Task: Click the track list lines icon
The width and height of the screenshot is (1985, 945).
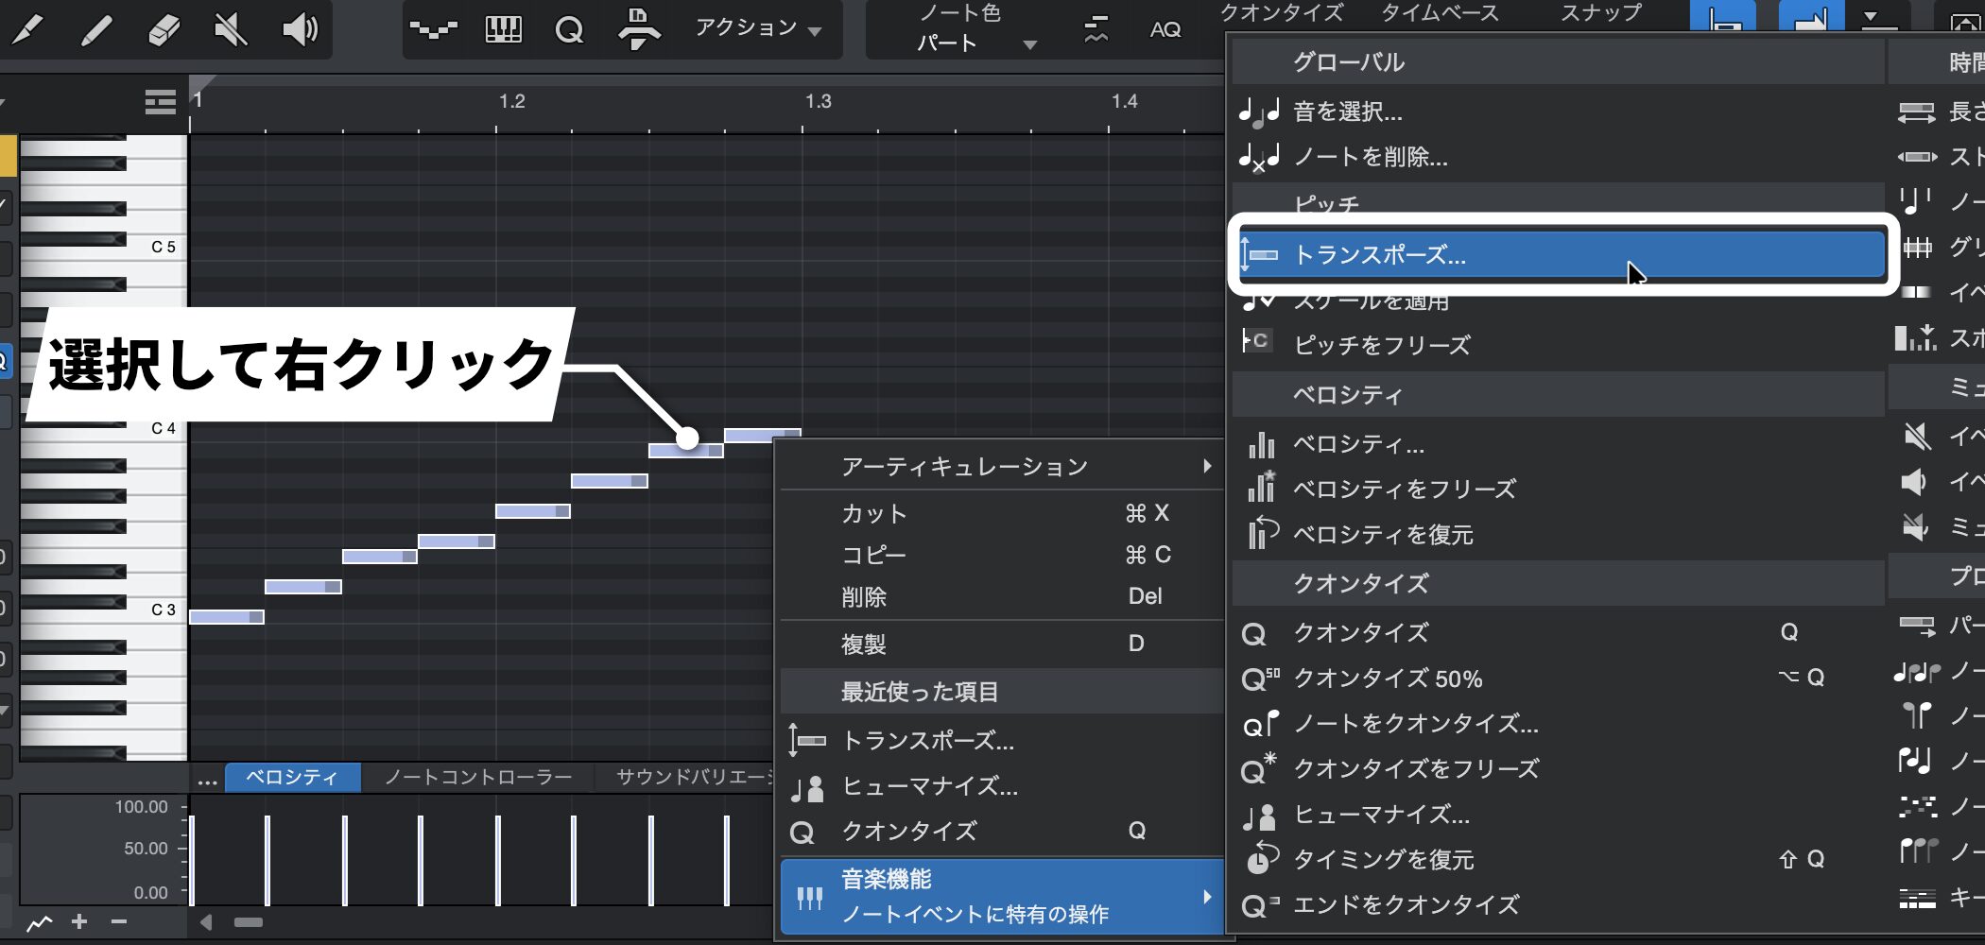Action: [160, 102]
